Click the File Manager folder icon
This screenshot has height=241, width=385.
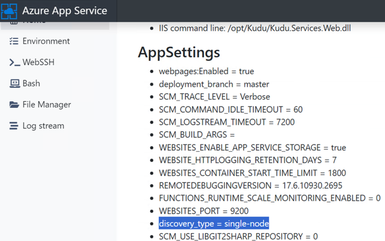pyautogui.click(x=14, y=105)
